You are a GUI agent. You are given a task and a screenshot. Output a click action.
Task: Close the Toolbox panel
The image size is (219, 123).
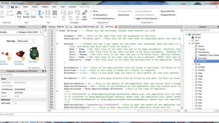point(46,27)
